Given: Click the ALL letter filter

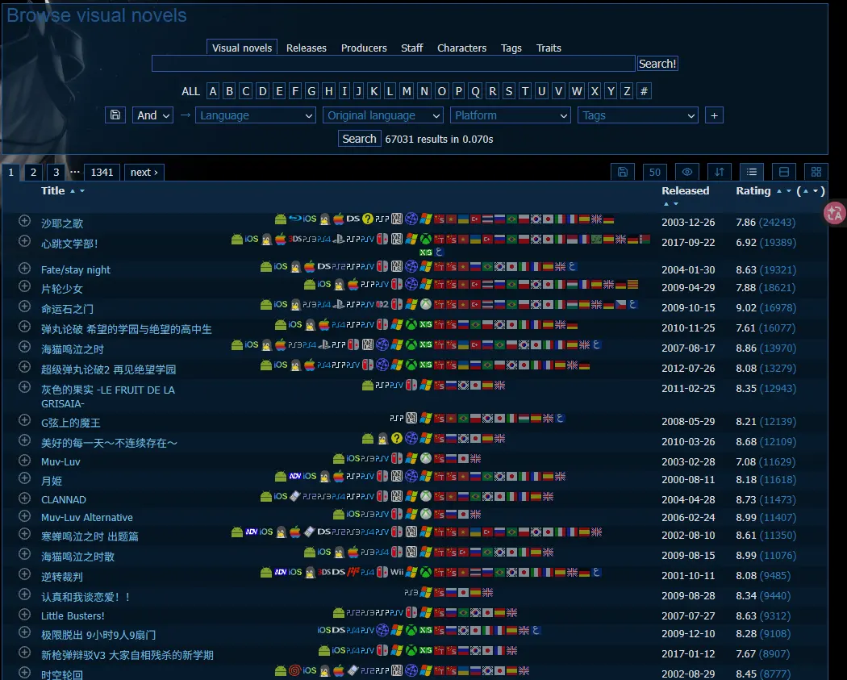Looking at the screenshot, I should pyautogui.click(x=190, y=91).
